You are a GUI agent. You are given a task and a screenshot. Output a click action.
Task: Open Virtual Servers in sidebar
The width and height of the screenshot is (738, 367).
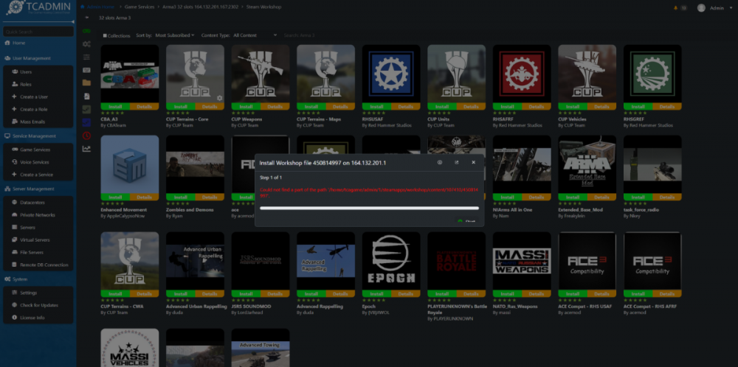click(x=35, y=240)
